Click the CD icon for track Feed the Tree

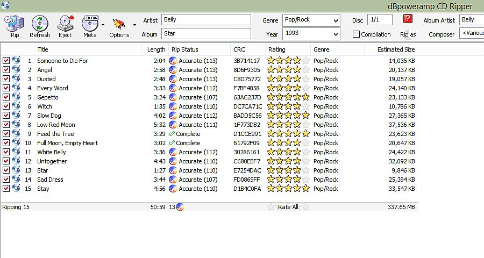tap(16, 133)
